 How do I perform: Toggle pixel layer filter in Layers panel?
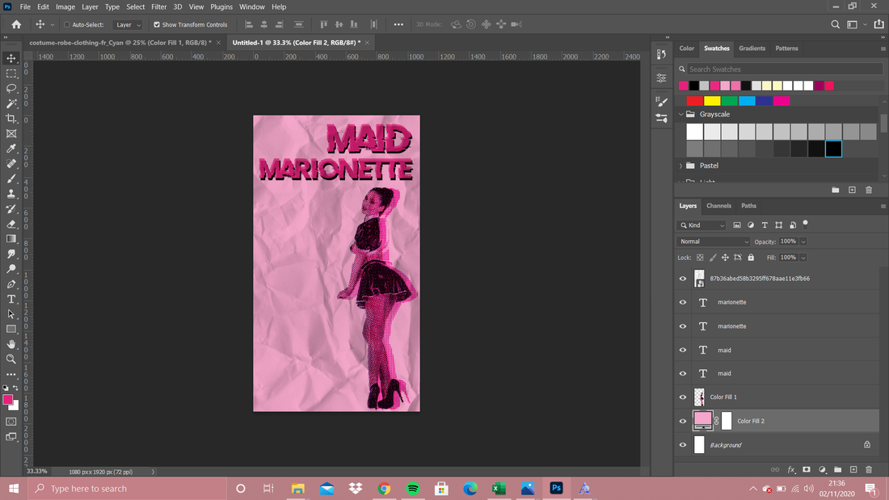point(737,225)
